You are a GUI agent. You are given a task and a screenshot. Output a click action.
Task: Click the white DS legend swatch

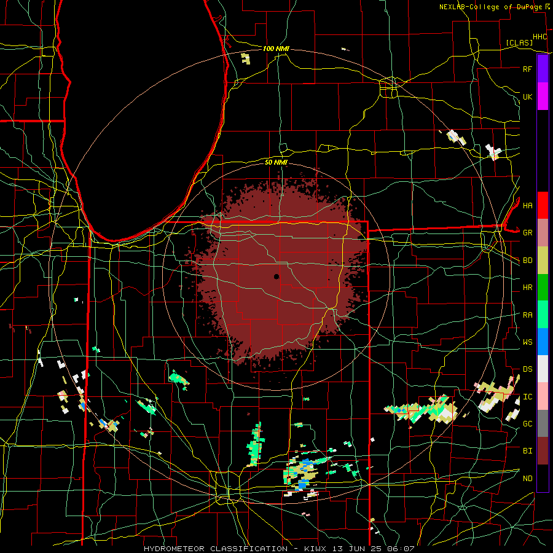coord(543,369)
